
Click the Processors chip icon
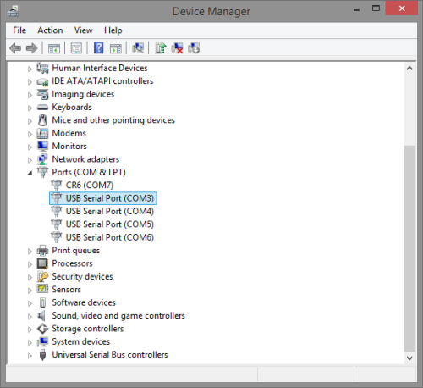42,263
